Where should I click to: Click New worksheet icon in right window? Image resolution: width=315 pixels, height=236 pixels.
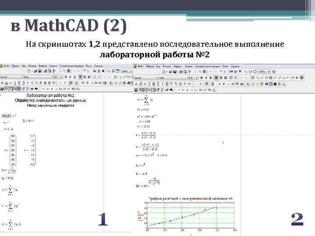click(163, 72)
